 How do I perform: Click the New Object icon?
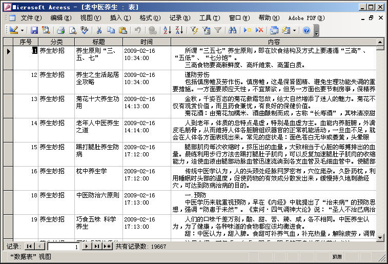click(x=286, y=30)
